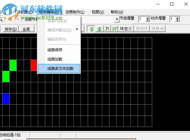Close the application window
Viewport: 190px width, 140px height.
(186, 4)
